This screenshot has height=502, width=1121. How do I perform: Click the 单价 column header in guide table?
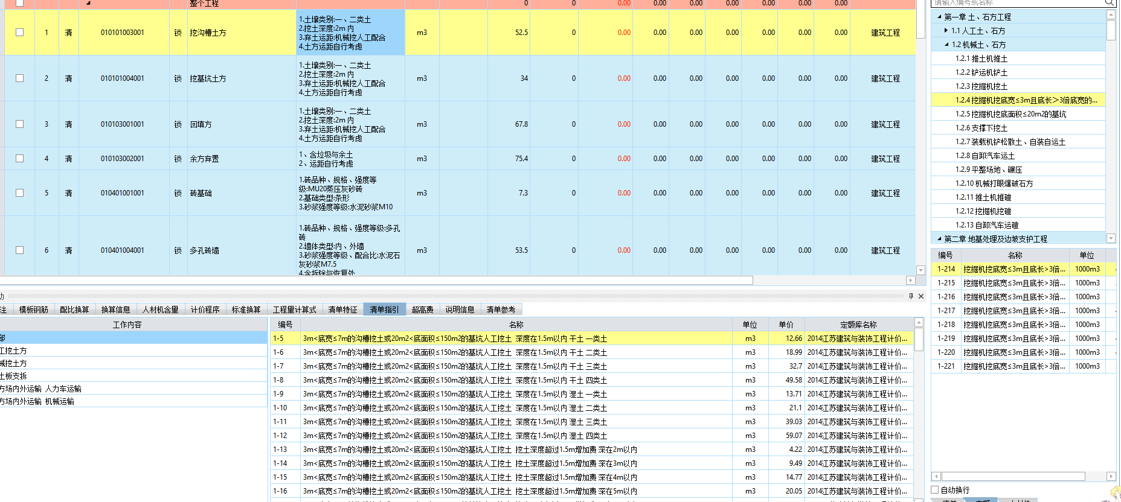(786, 325)
